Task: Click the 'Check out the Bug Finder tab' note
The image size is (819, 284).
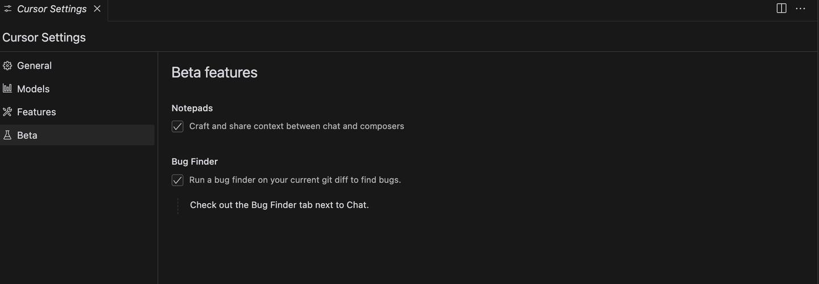Action: point(279,205)
